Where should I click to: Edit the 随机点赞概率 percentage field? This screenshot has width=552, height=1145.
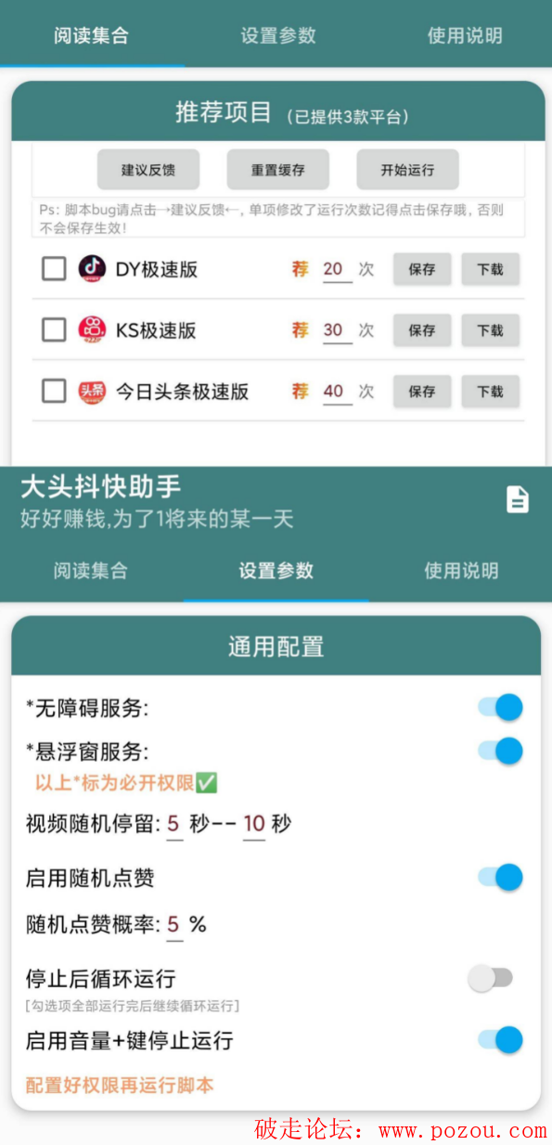[x=173, y=925]
